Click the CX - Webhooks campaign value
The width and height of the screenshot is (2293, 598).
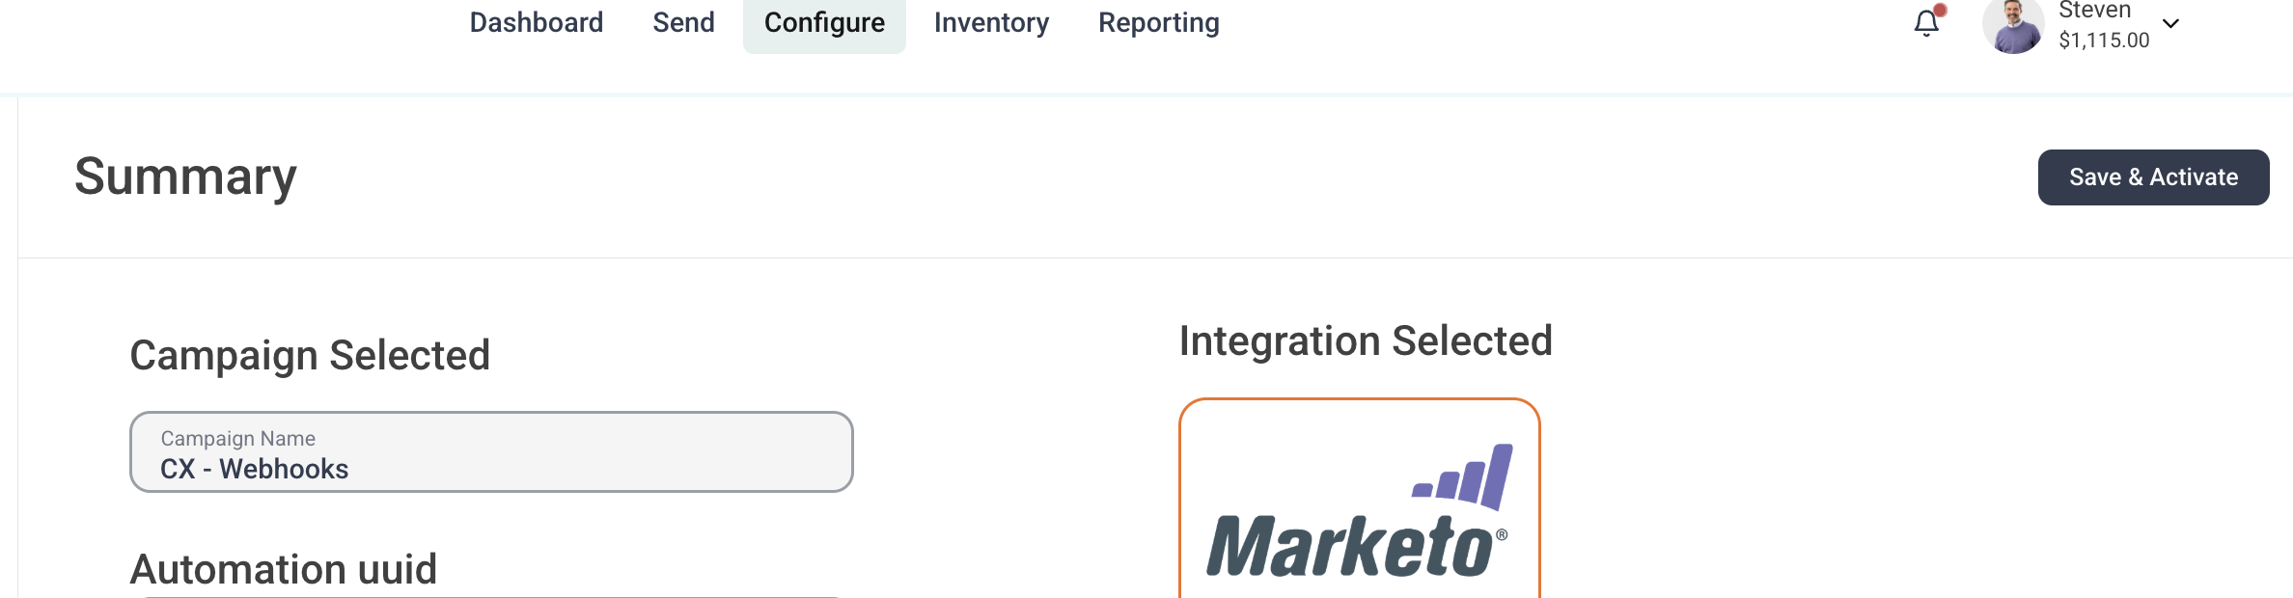click(x=254, y=469)
